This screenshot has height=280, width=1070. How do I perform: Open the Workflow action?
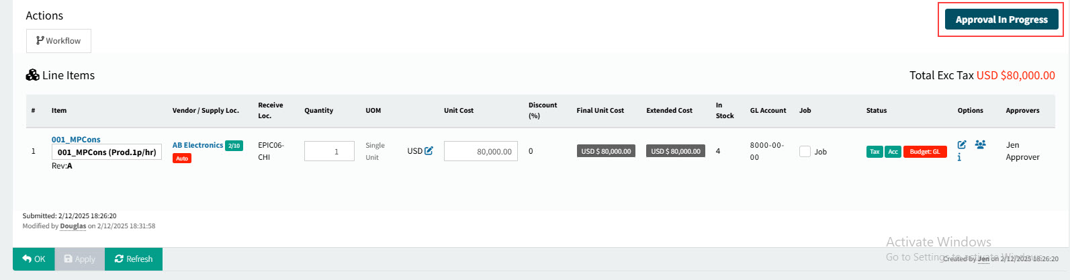click(58, 41)
